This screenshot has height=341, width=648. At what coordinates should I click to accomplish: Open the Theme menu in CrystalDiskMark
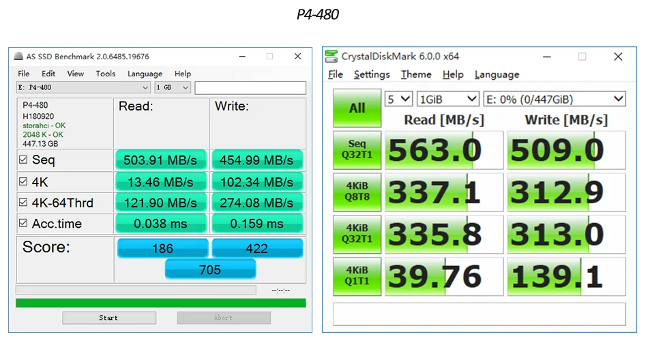(416, 74)
